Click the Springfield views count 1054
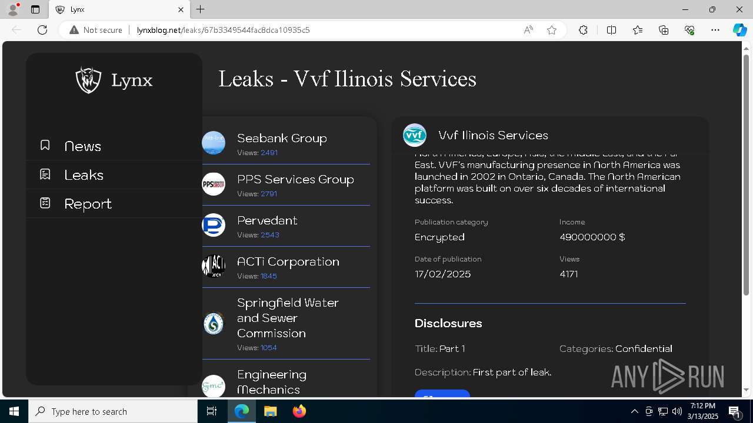The image size is (753, 423). pyautogui.click(x=269, y=348)
